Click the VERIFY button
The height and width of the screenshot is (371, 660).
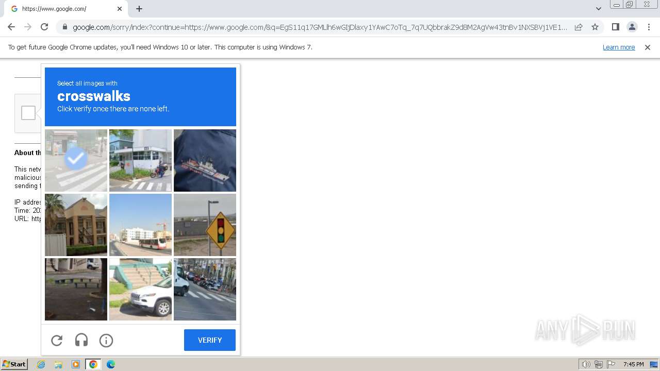(x=210, y=340)
